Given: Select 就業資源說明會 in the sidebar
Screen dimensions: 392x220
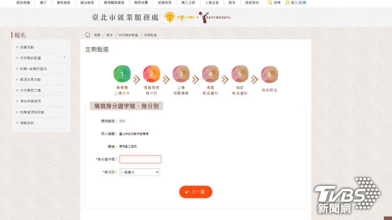Looking at the screenshot, I should coord(32,112).
